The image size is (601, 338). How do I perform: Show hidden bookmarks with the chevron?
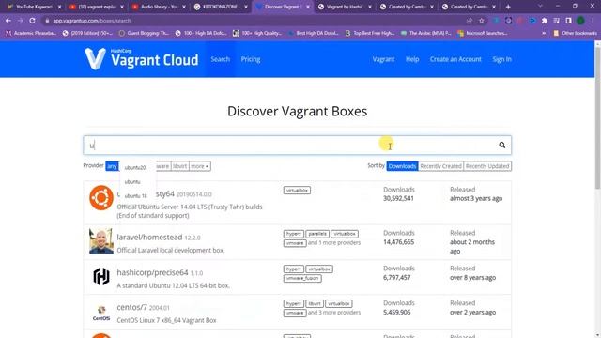tap(544, 34)
